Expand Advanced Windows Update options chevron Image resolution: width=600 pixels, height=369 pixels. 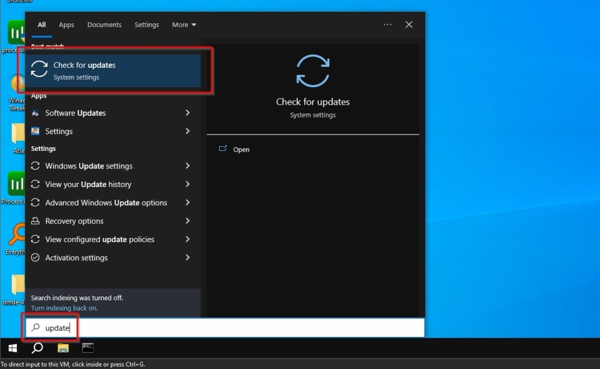click(187, 202)
